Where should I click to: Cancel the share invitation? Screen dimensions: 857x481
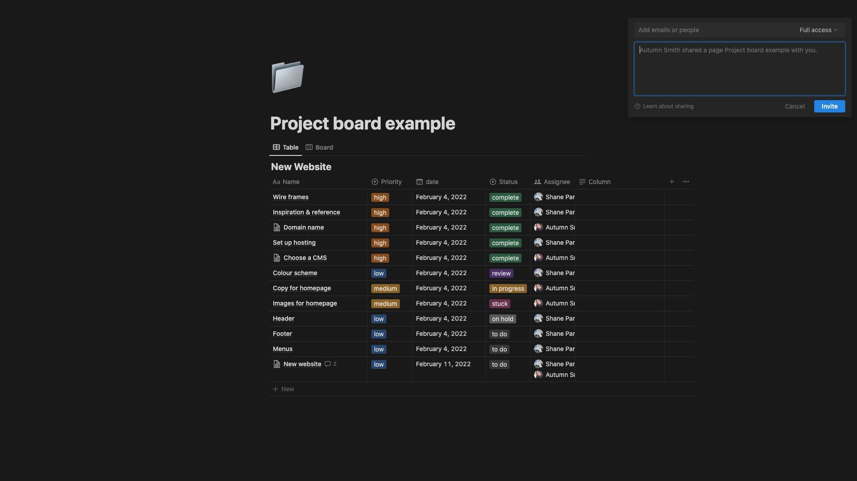pyautogui.click(x=794, y=106)
